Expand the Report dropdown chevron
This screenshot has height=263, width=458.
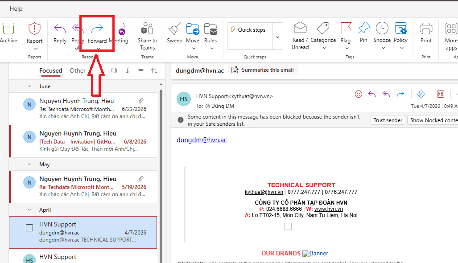pyautogui.click(x=36, y=49)
